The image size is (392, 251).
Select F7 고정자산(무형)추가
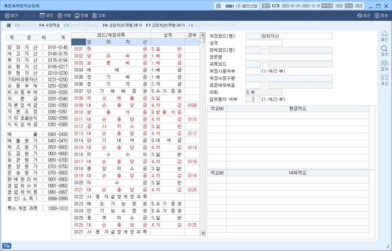(x=166, y=25)
